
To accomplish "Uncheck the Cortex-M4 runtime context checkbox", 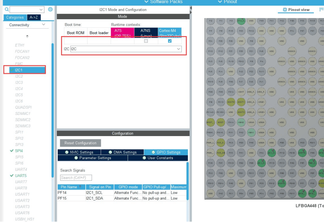I will [170, 41].
